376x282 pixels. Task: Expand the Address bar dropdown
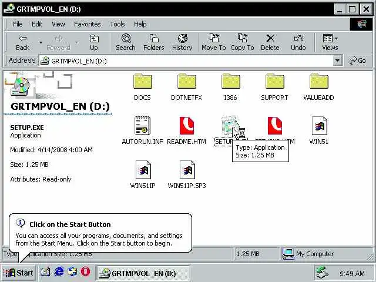pos(337,61)
